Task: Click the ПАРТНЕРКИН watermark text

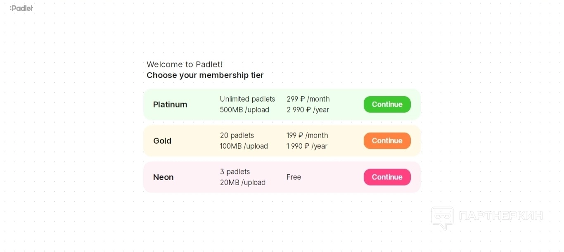Action: [500, 216]
